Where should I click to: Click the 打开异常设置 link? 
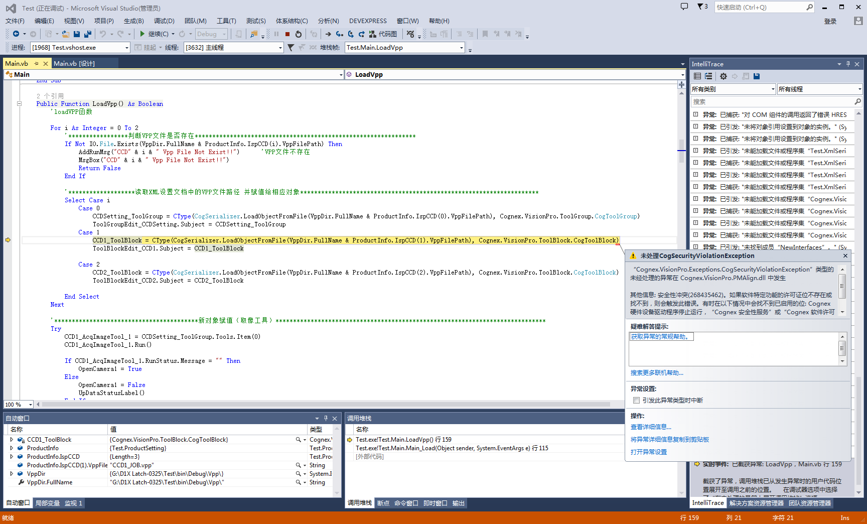pos(649,452)
